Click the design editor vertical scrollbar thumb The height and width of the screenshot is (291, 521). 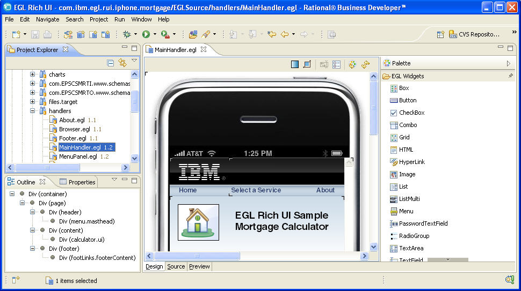pyautogui.click(x=373, y=108)
